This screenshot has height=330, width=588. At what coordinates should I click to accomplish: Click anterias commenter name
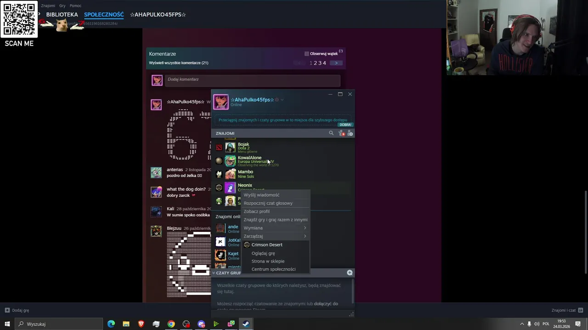[175, 170]
